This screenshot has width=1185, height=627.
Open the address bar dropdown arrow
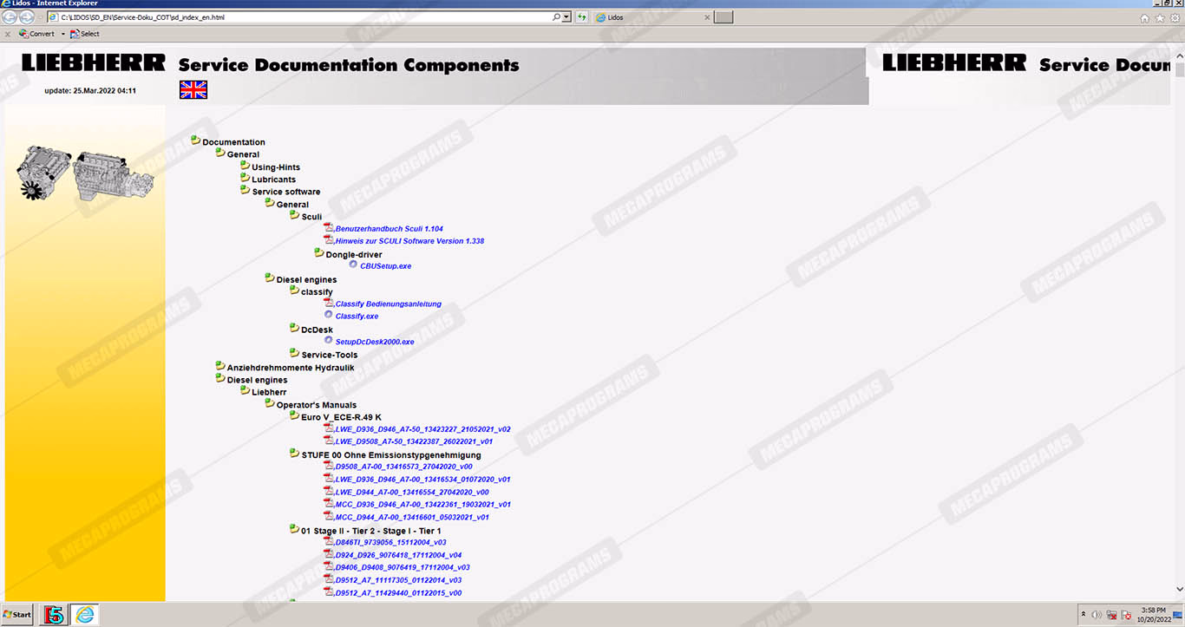tap(566, 17)
